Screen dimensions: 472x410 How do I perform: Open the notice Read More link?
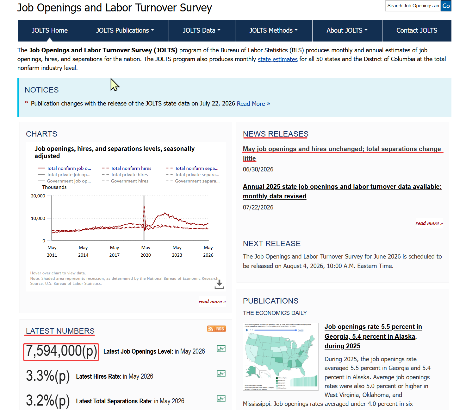click(x=253, y=104)
